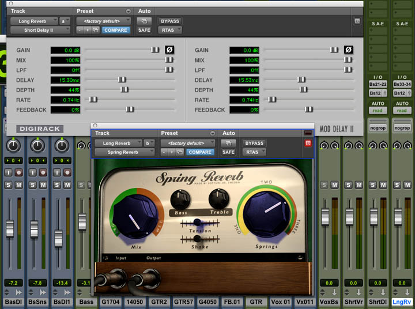Click pan knob on BasDI track
415x309 pixels.
13,145
